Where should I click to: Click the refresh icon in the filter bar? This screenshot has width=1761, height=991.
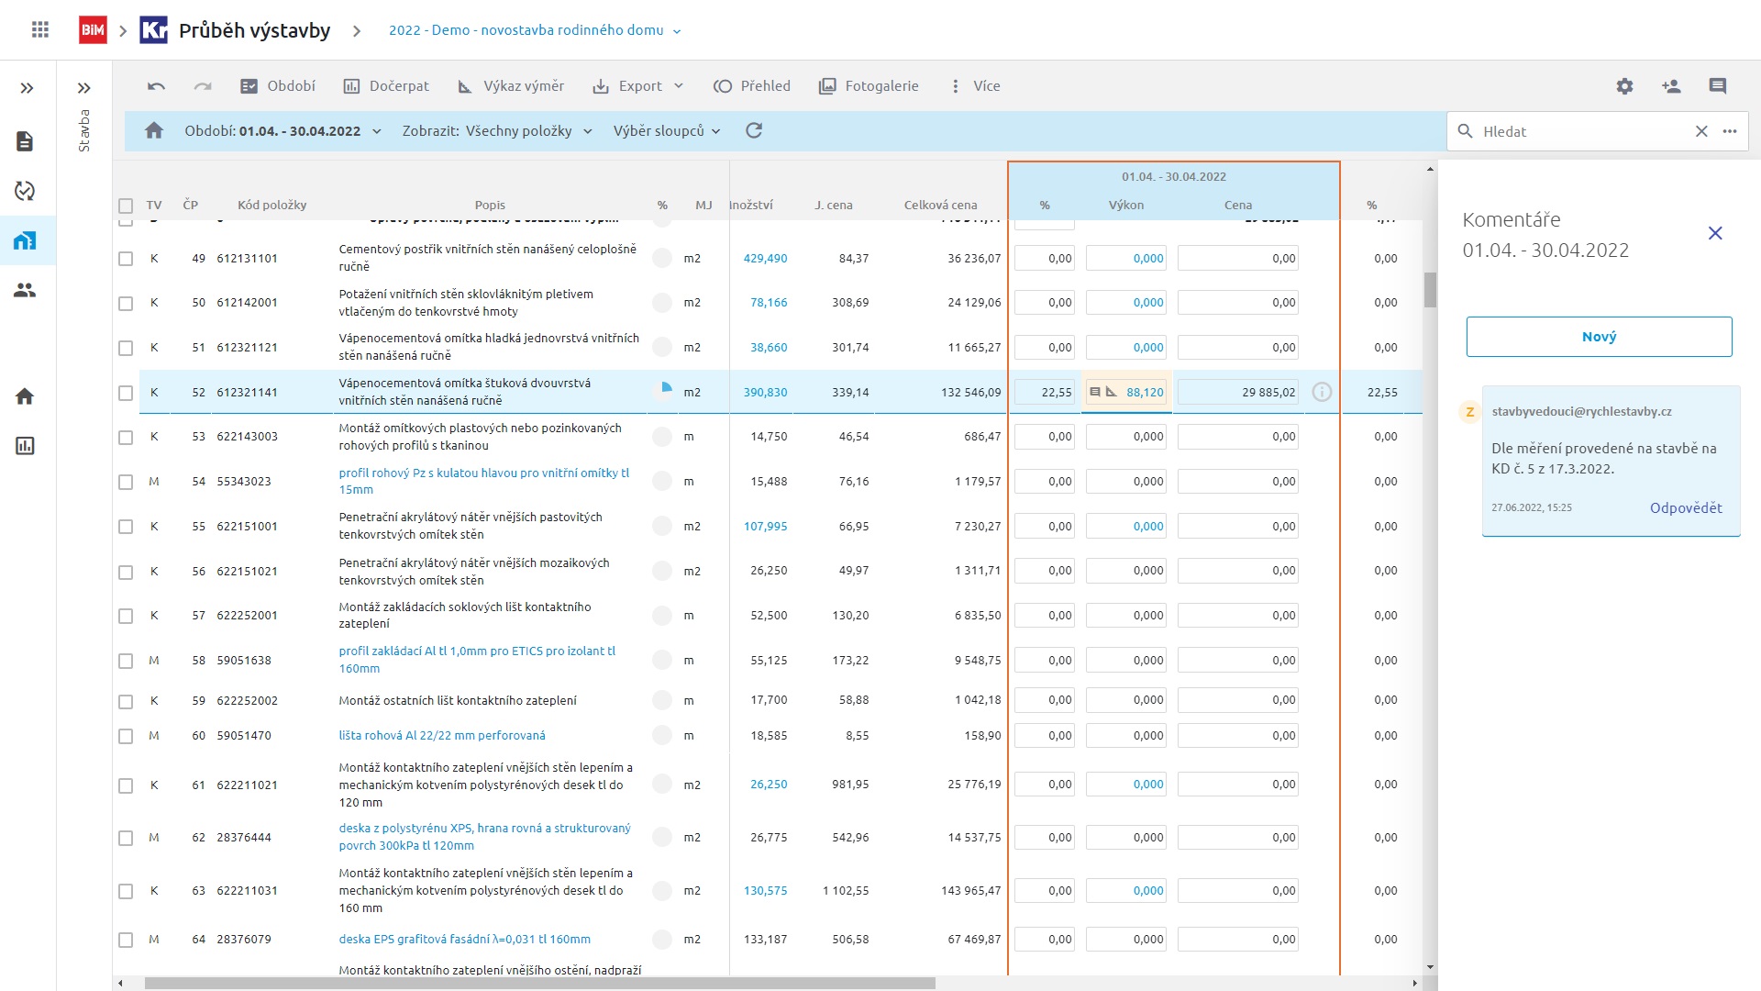coord(754,131)
